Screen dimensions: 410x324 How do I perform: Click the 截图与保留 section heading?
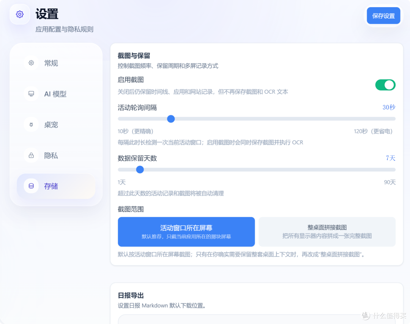[134, 56]
